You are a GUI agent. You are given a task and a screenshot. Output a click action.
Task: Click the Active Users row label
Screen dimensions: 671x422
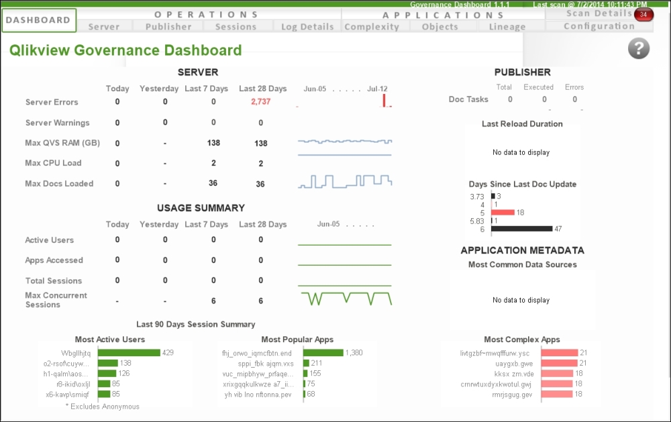point(49,240)
